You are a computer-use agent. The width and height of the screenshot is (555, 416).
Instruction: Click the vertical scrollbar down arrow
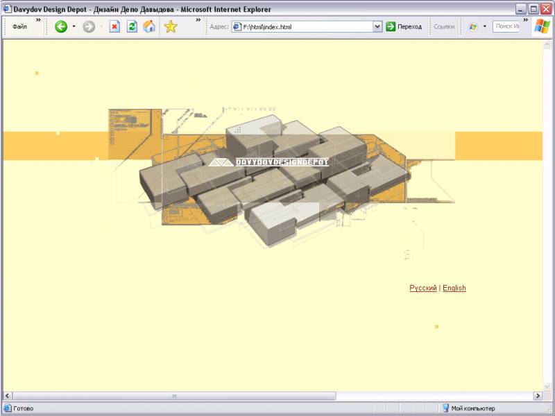tap(547, 386)
